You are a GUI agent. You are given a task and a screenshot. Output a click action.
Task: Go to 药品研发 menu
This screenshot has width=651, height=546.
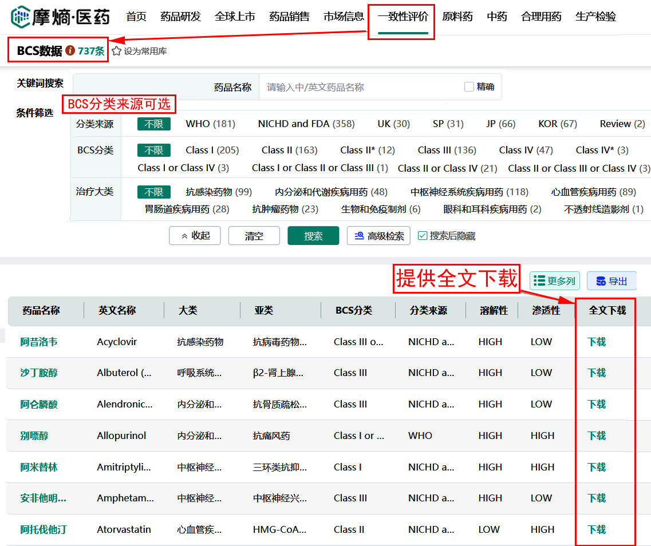point(180,17)
